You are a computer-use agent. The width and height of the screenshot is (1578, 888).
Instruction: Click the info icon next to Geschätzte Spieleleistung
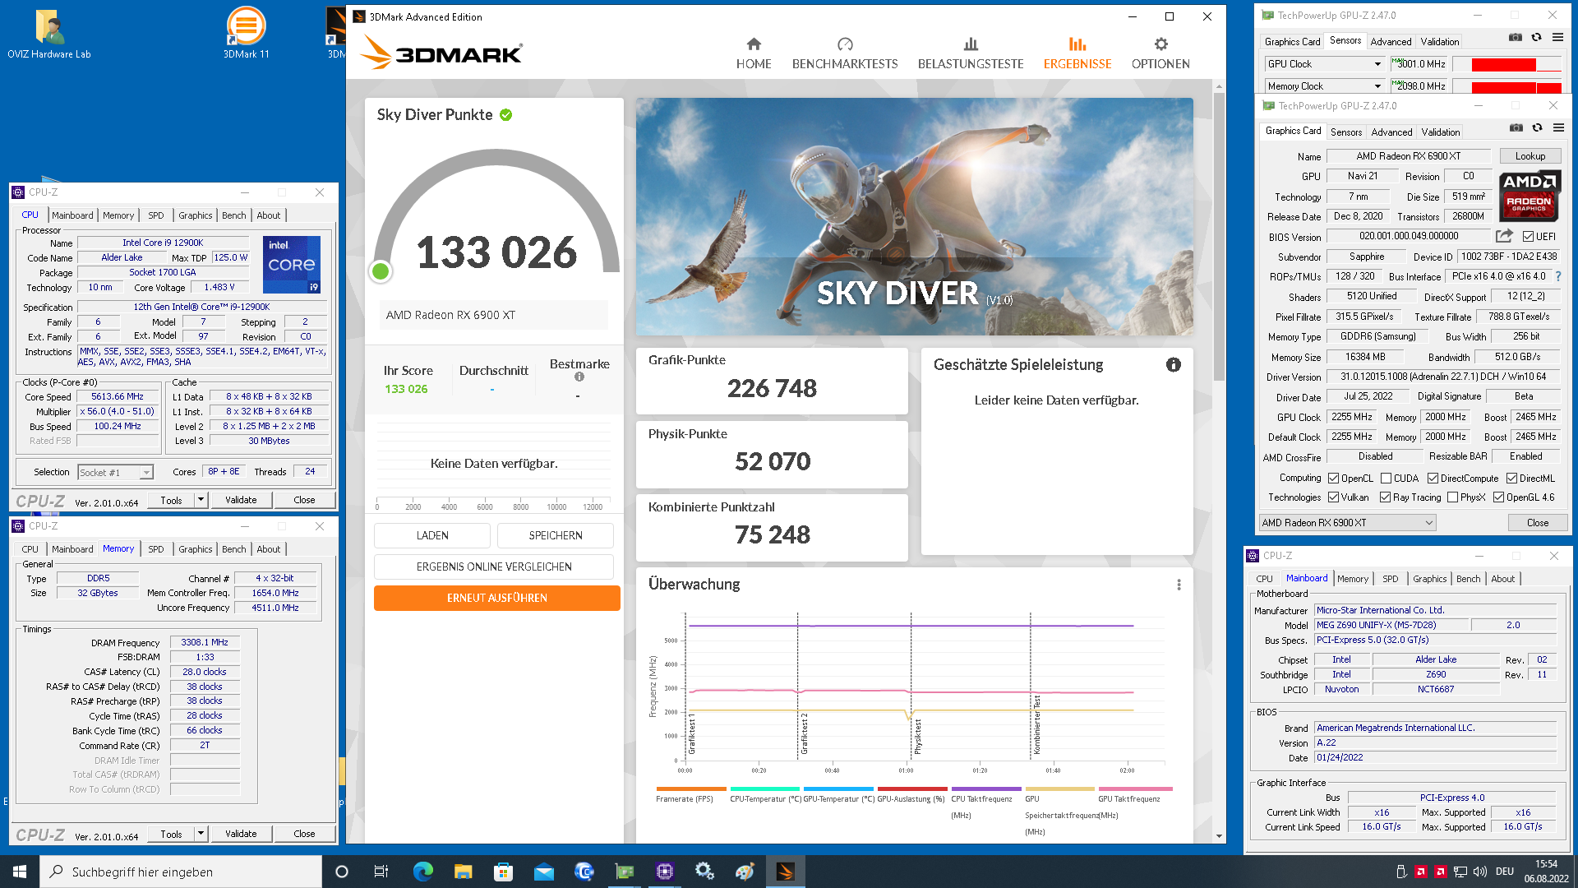pos(1173,364)
